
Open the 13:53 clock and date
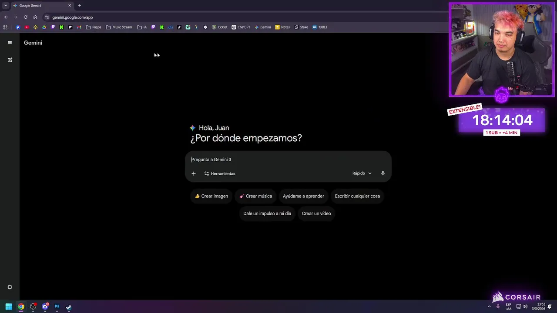coord(538,306)
